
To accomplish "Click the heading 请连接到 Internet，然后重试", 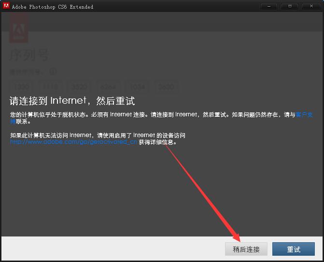I will coord(72,101).
